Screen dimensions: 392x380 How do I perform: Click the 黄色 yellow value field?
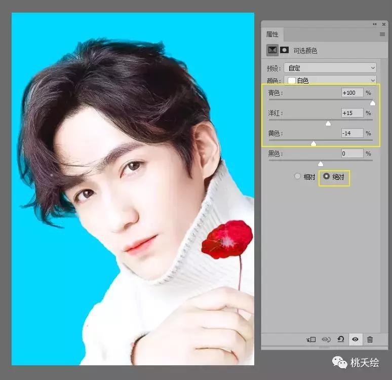tap(352, 133)
